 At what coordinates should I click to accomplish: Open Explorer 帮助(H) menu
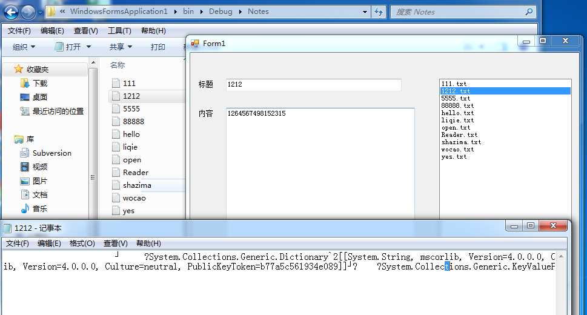click(153, 31)
